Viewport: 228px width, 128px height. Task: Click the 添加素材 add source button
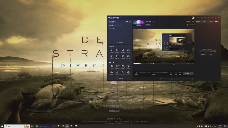tap(120, 42)
